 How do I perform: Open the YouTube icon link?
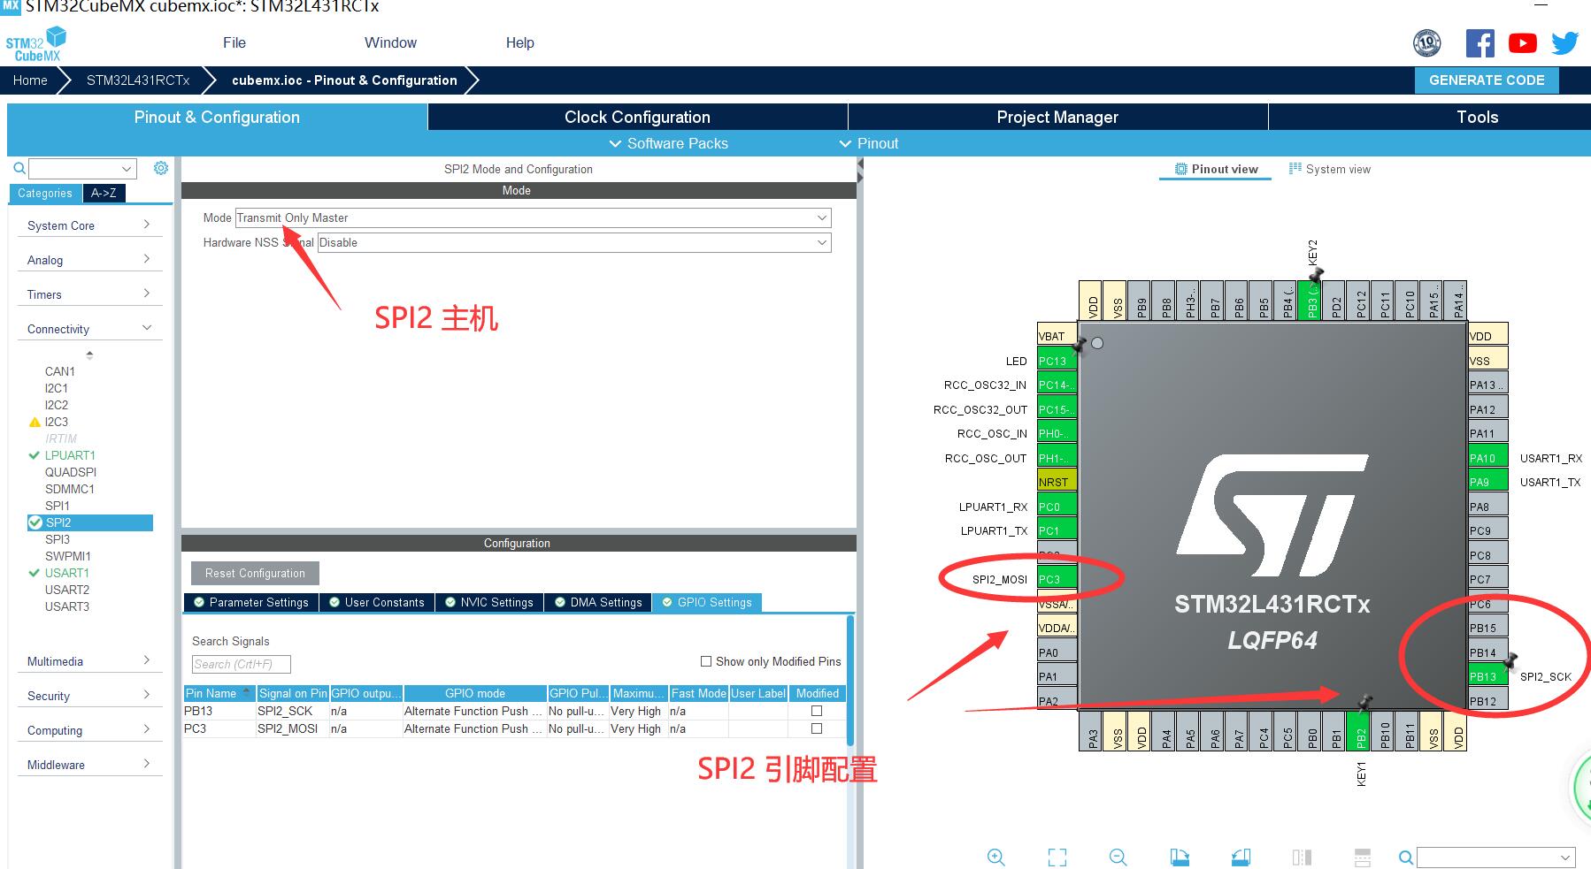tap(1522, 42)
